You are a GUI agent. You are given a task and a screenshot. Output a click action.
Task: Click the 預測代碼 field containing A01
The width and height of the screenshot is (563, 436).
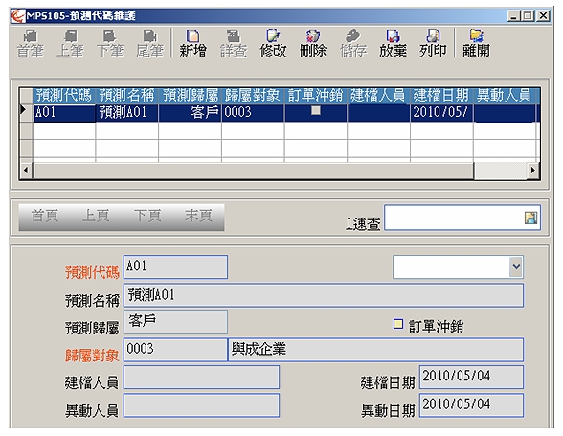pyautogui.click(x=175, y=267)
